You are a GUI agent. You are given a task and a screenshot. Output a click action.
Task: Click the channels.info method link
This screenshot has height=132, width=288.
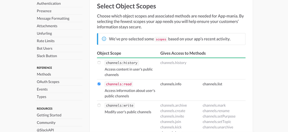[171, 84]
